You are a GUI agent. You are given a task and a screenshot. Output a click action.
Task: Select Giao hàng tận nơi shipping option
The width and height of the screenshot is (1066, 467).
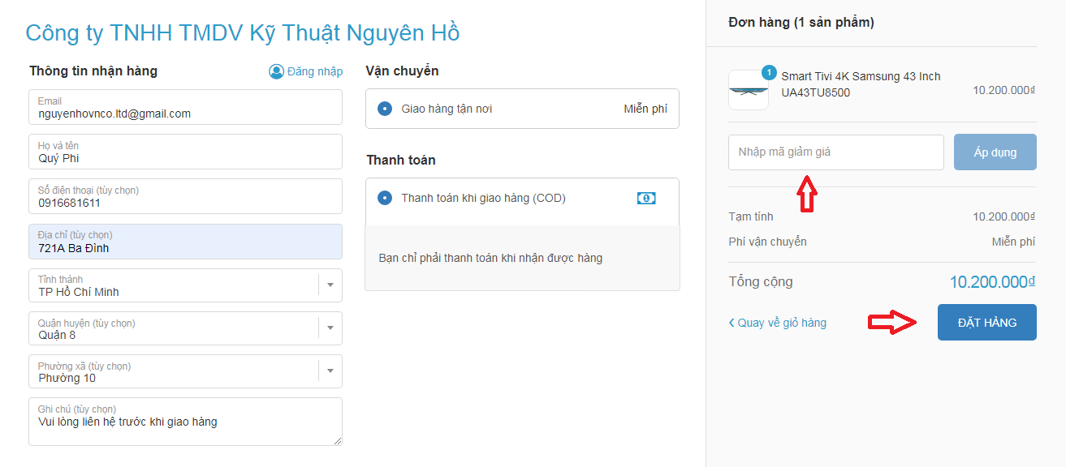(x=385, y=109)
